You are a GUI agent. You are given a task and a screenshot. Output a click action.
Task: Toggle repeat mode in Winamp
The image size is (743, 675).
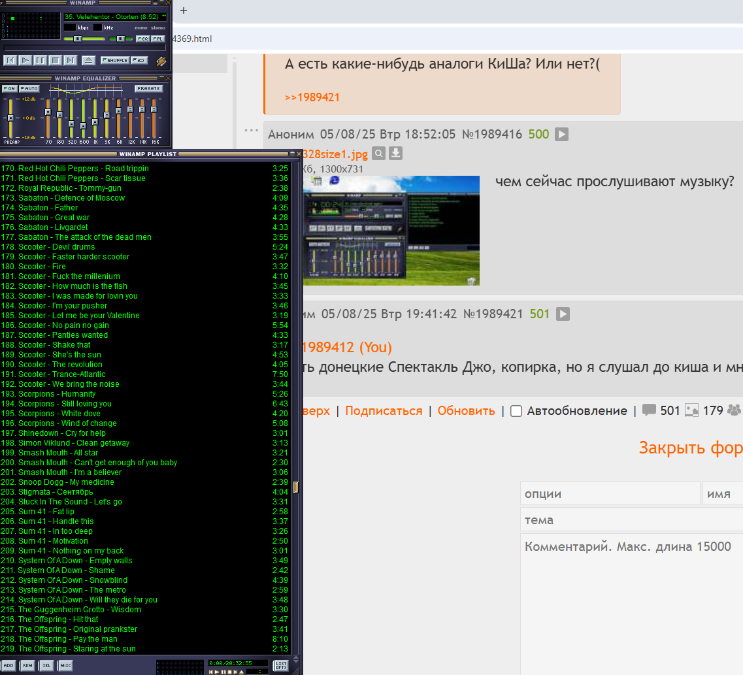click(140, 60)
